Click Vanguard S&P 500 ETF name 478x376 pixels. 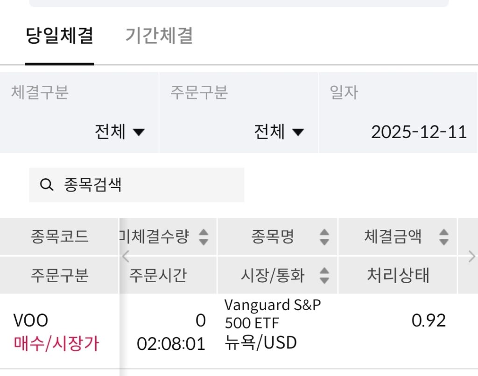pyautogui.click(x=273, y=313)
